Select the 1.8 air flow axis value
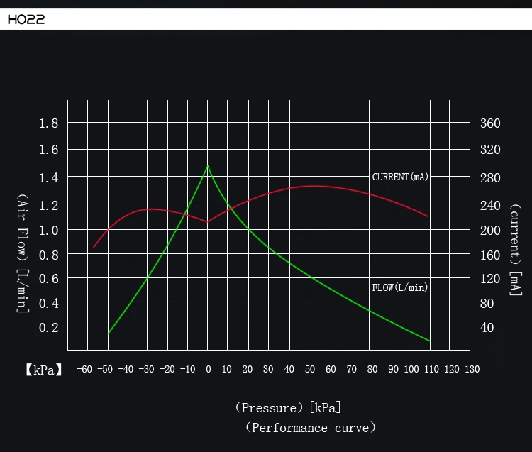Image resolution: width=532 pixels, height=452 pixels. tap(48, 123)
